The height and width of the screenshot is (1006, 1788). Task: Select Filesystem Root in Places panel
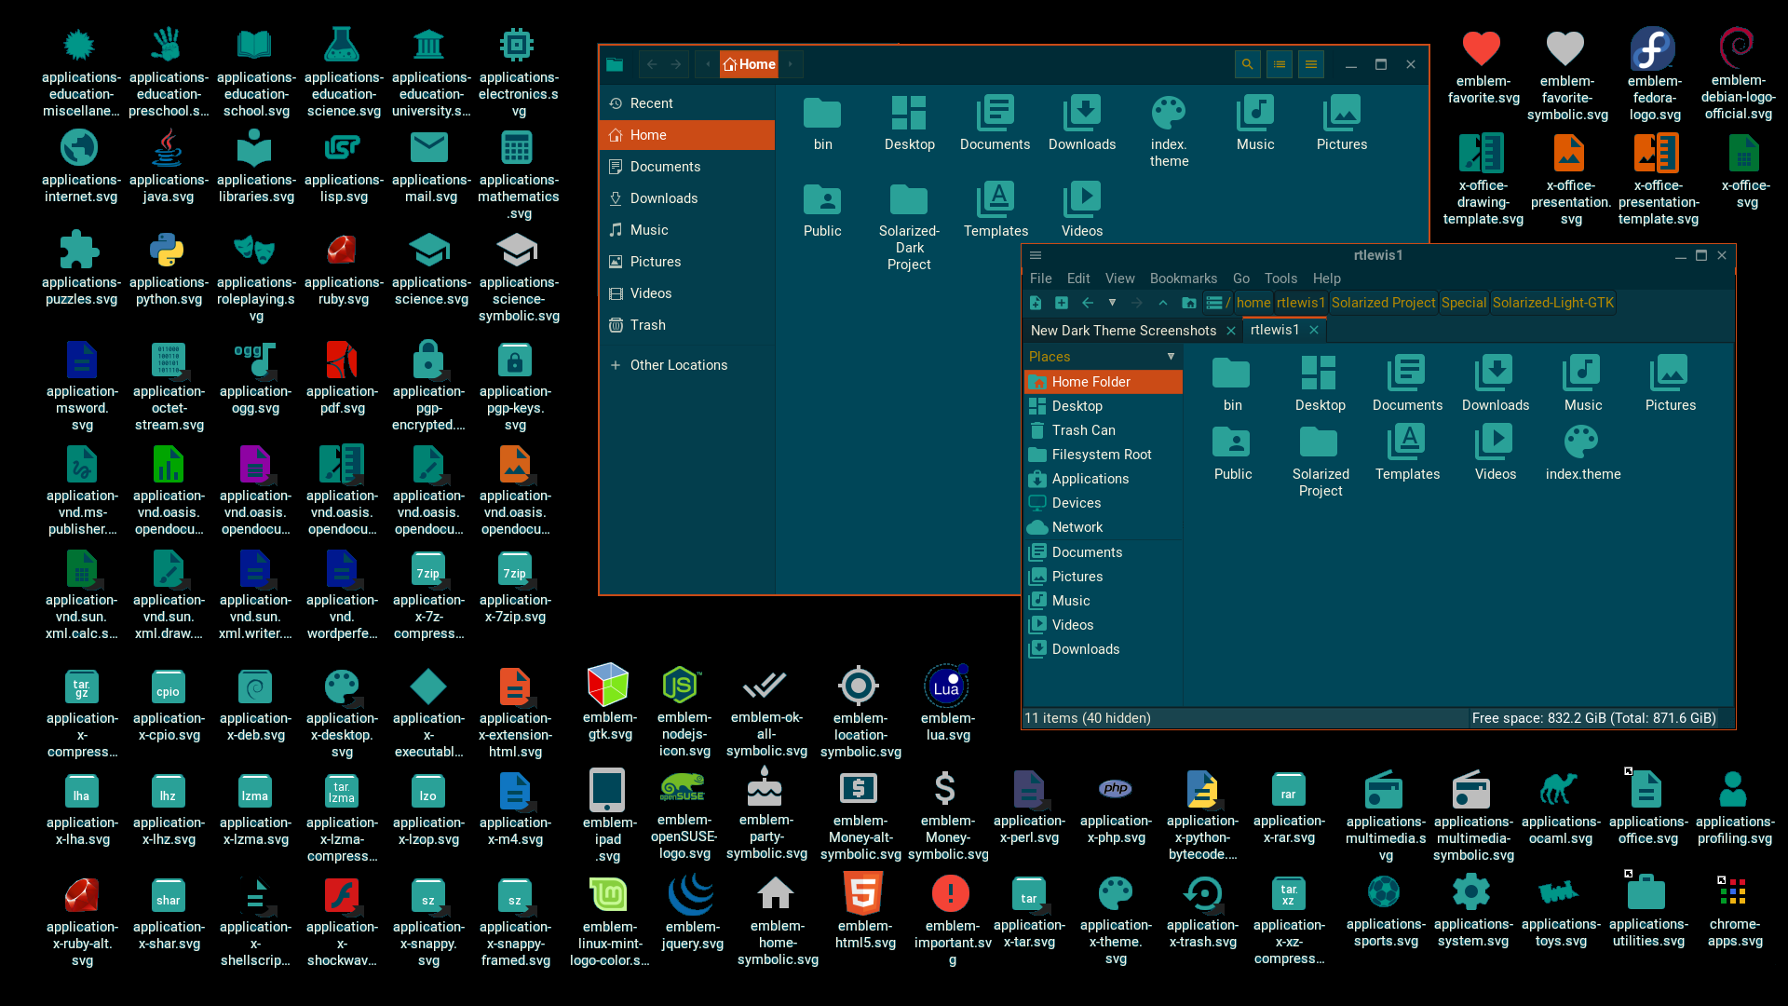coord(1104,455)
